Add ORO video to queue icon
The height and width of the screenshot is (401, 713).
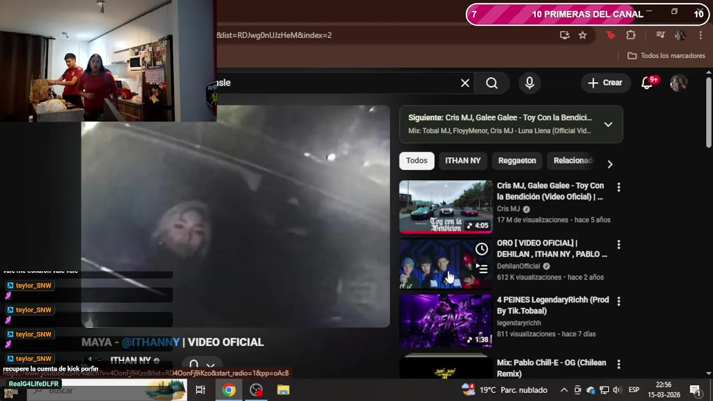[482, 269]
